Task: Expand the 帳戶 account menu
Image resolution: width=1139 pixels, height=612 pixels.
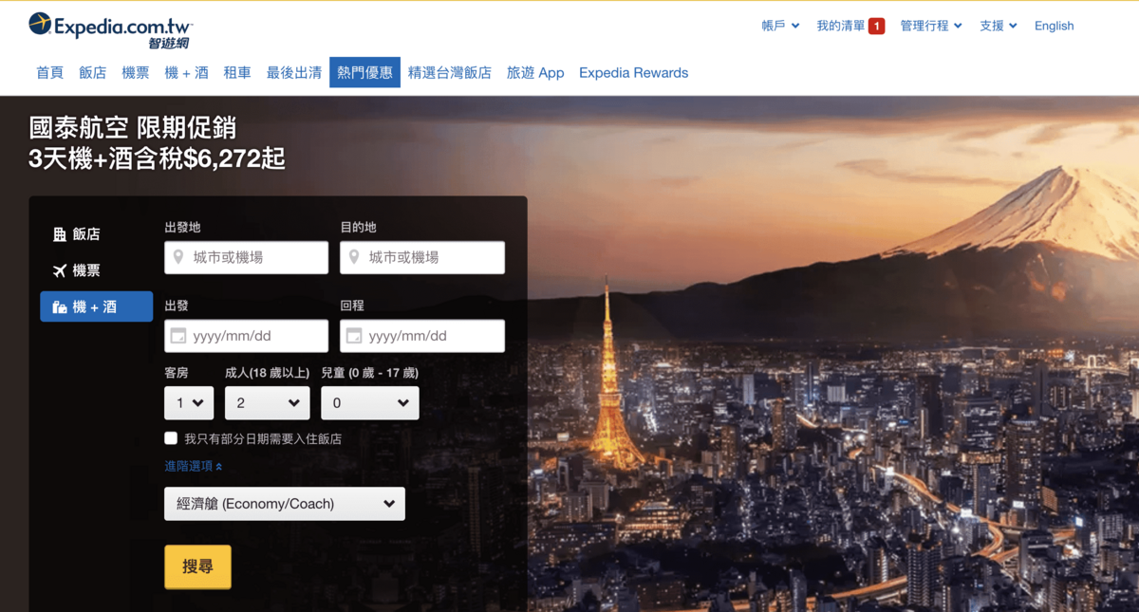Action: [x=780, y=26]
